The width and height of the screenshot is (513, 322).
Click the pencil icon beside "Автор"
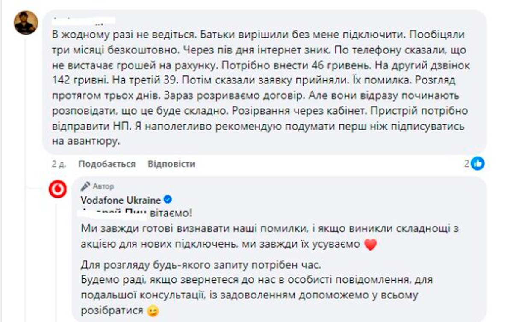tap(85, 186)
